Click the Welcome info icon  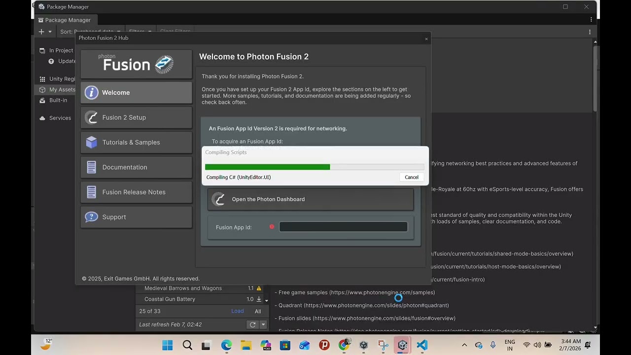(x=91, y=93)
